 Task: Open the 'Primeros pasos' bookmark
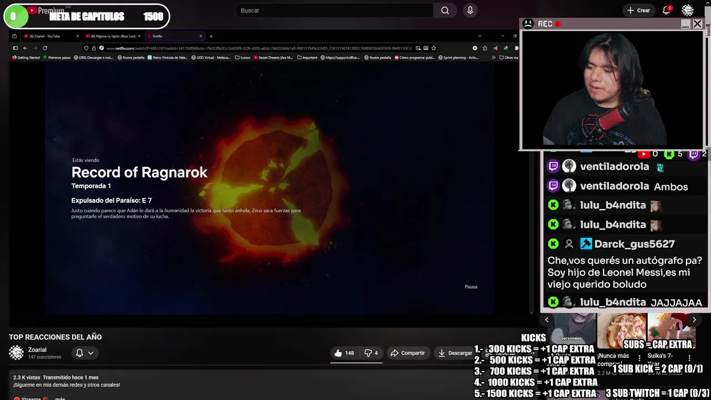tap(57, 57)
